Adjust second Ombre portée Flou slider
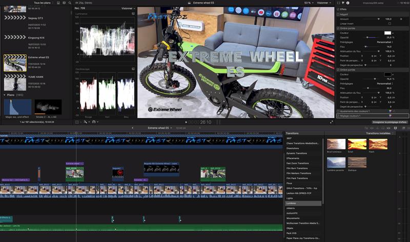Image resolution: width=410 pixels, height=242 pixels. coord(368,88)
